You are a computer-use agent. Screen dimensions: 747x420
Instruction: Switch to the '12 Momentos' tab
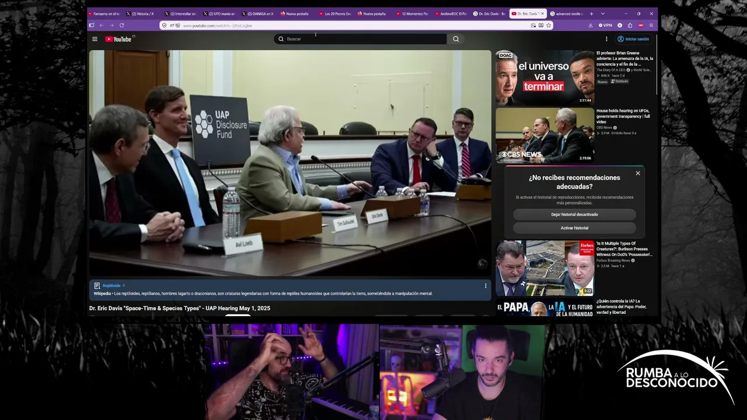click(412, 13)
